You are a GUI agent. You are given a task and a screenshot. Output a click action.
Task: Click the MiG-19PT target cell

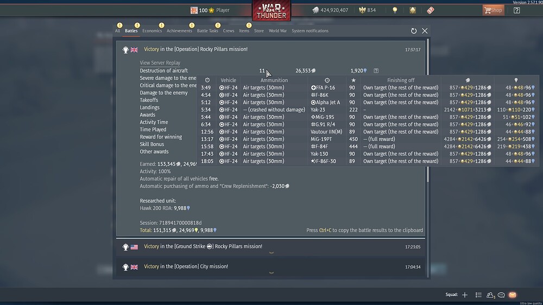pyautogui.click(x=321, y=139)
